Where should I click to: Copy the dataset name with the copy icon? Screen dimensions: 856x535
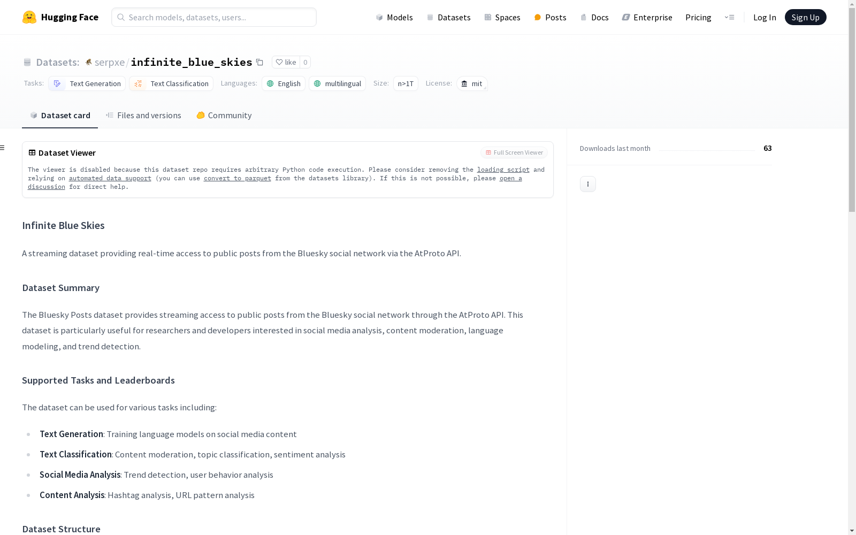tap(259, 62)
